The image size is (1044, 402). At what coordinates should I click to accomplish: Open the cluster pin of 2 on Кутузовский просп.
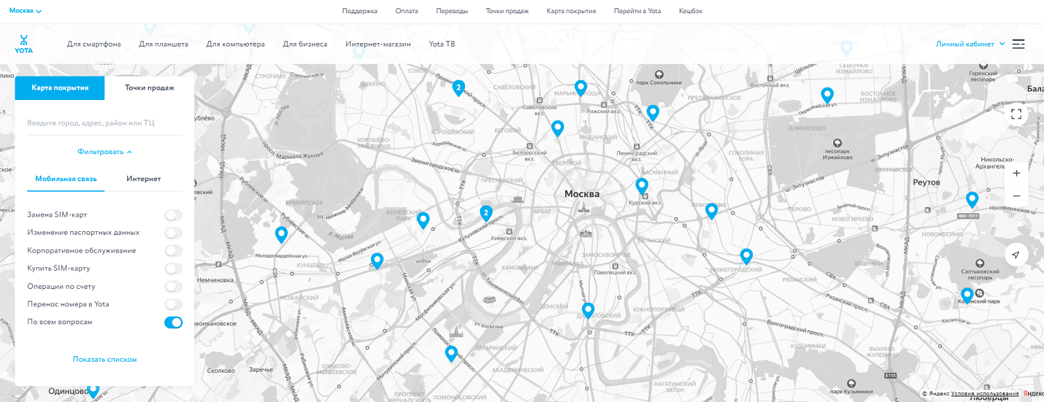coord(486,213)
